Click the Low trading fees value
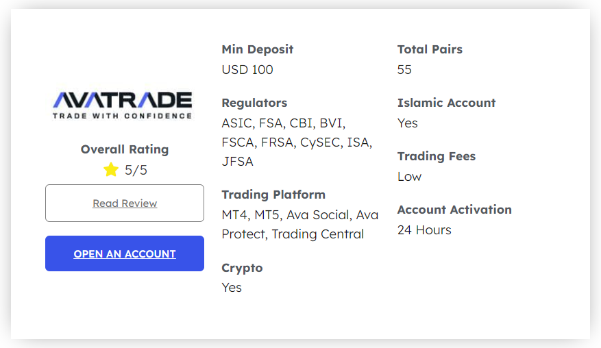 point(409,176)
